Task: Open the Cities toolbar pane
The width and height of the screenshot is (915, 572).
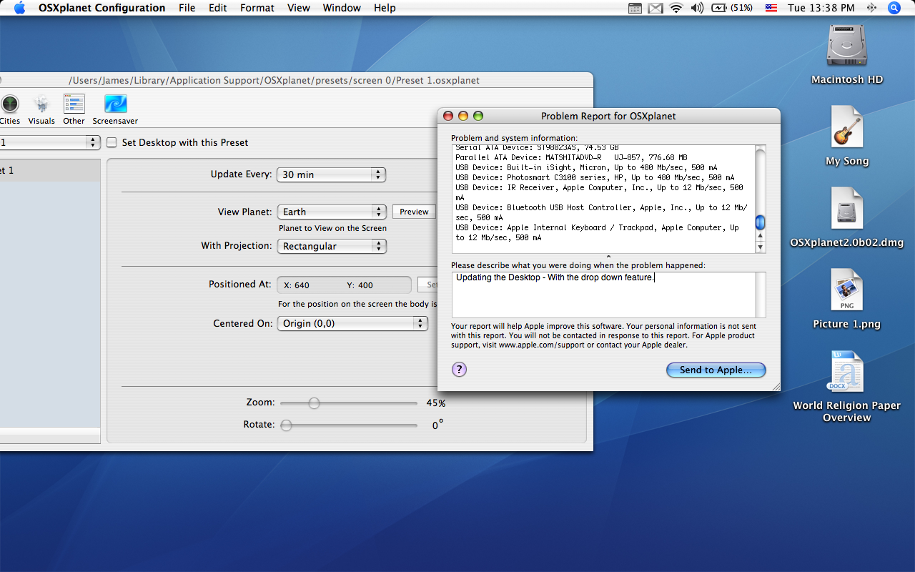Action: (x=10, y=109)
